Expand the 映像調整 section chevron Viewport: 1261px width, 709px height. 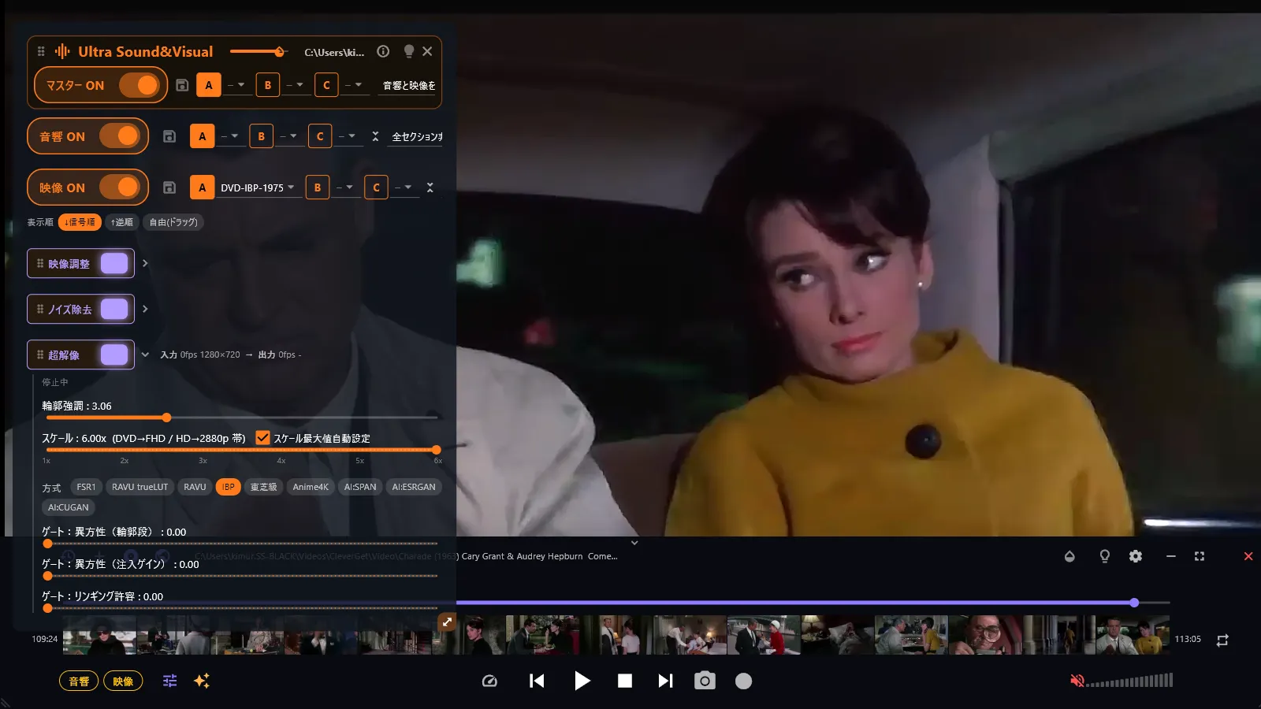pos(145,263)
